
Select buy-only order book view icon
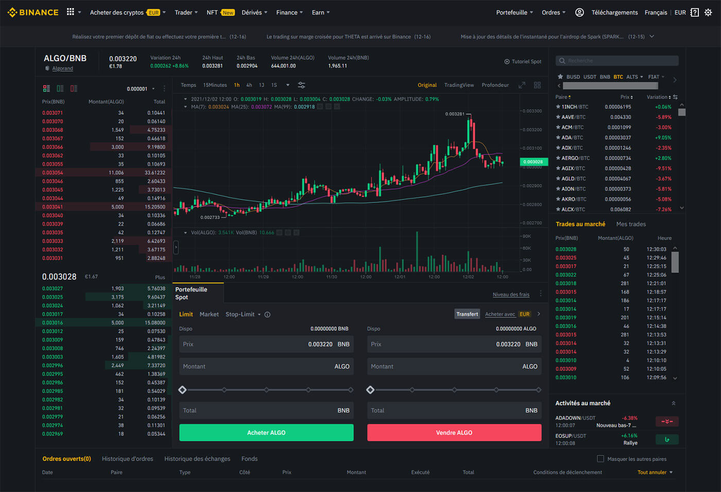(60, 89)
